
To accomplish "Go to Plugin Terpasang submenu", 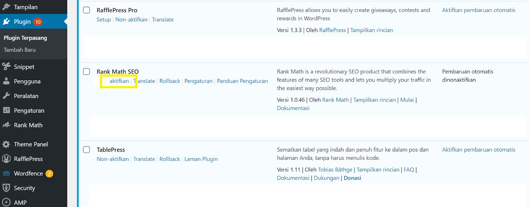I will coord(25,38).
